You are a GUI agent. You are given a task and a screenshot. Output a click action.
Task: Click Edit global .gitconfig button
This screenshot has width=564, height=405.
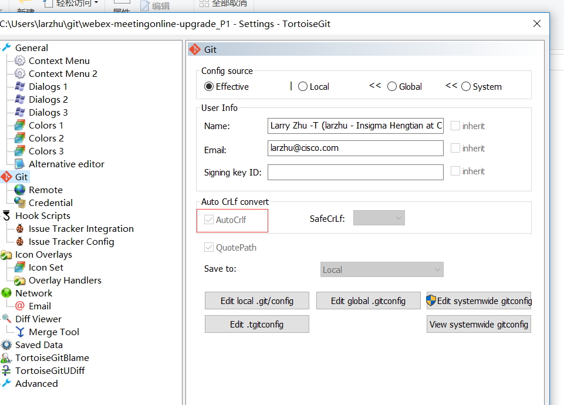pyautogui.click(x=369, y=301)
